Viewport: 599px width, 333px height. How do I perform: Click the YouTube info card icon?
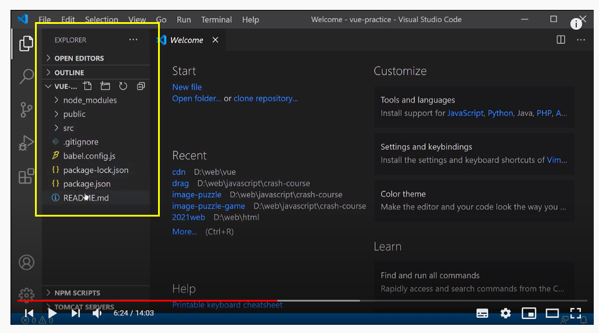(576, 24)
